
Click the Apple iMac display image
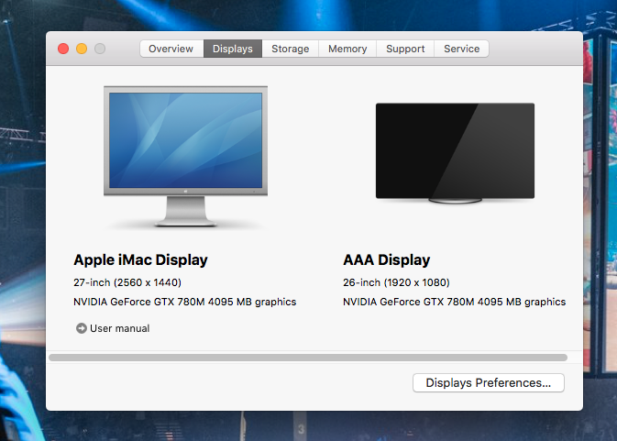[186, 157]
